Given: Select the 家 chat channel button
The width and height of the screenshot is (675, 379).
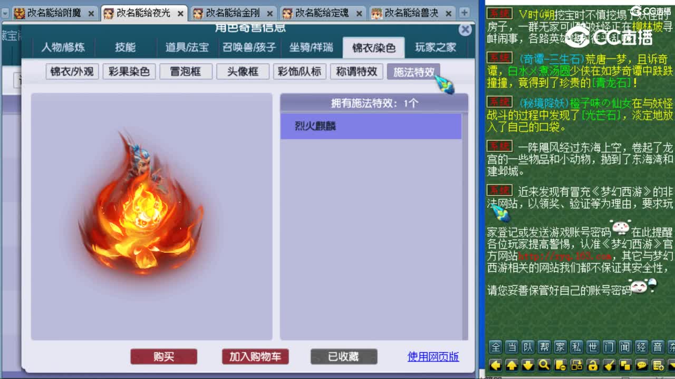Looking at the screenshot, I should [x=560, y=347].
